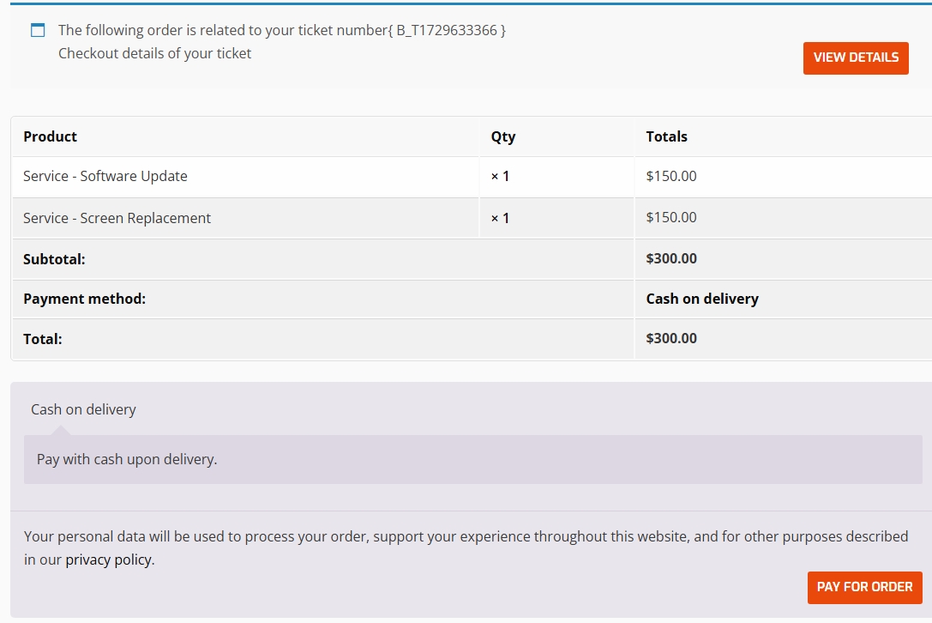Click the VIEW DETAILS button
932x623 pixels.
856,57
